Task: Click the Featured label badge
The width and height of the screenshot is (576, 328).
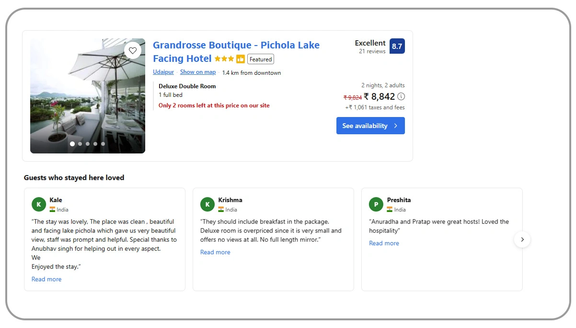Action: (260, 59)
